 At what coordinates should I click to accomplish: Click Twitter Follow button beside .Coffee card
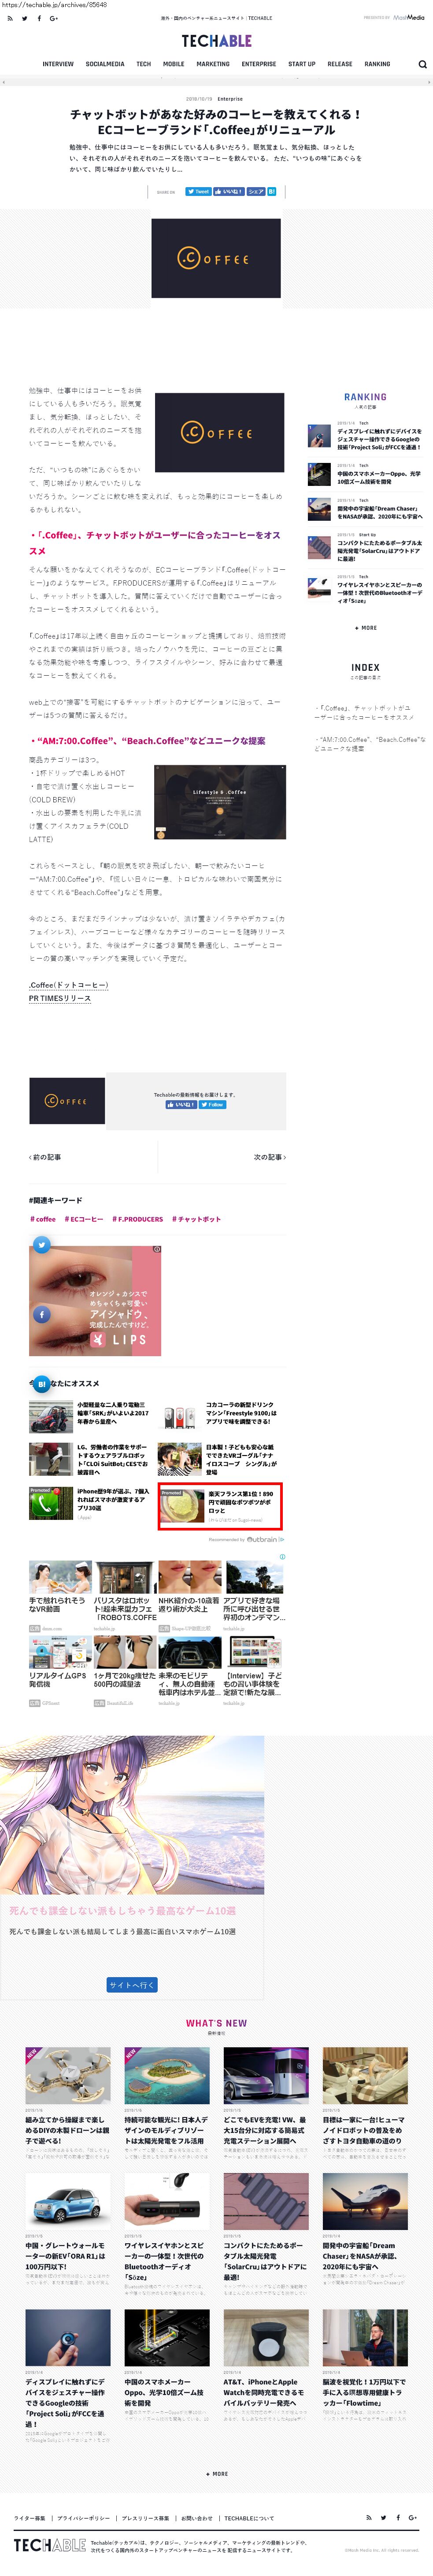212,1105
